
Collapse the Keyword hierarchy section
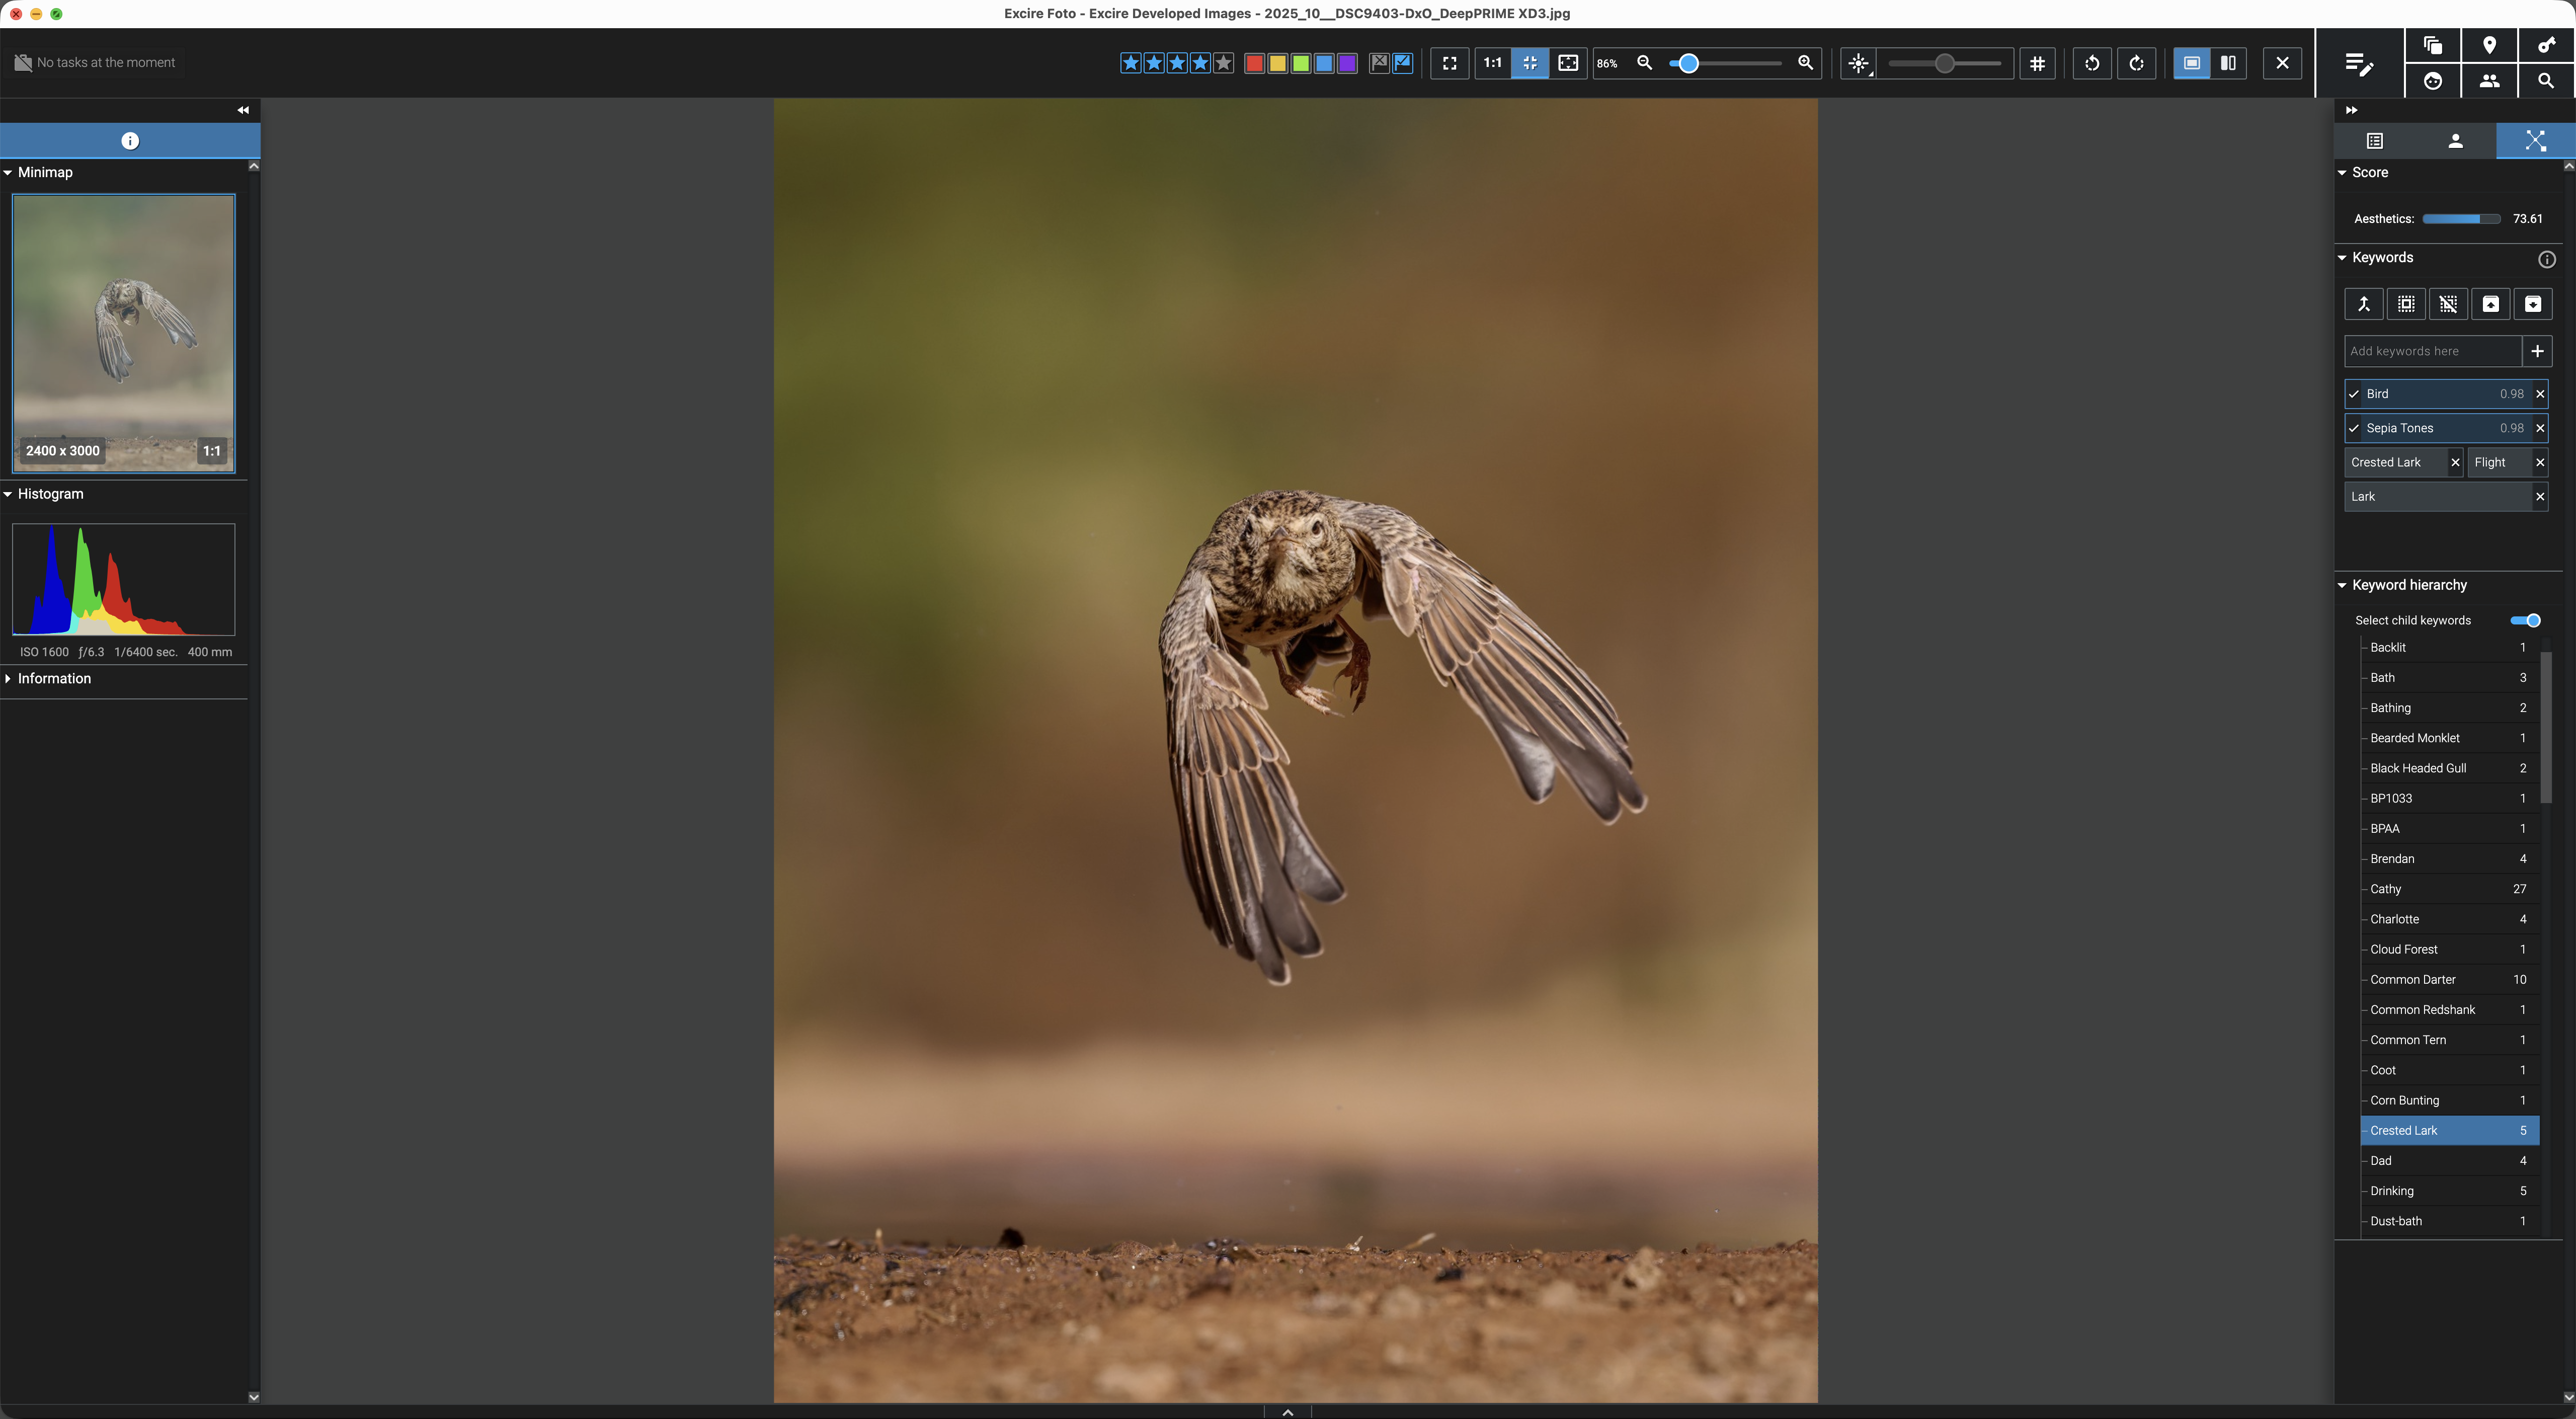2342,585
